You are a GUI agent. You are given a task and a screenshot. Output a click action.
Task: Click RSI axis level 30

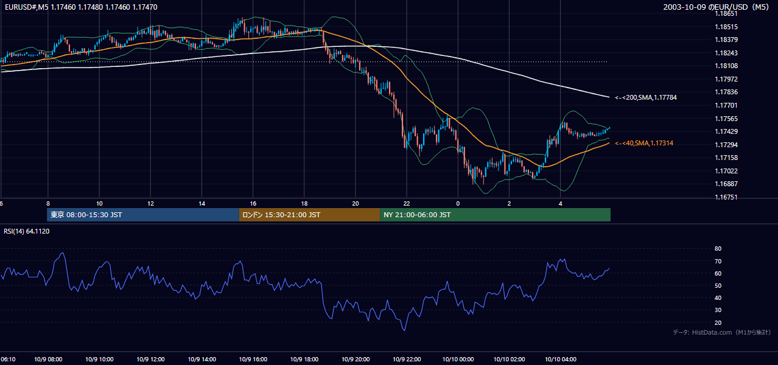pos(718,310)
